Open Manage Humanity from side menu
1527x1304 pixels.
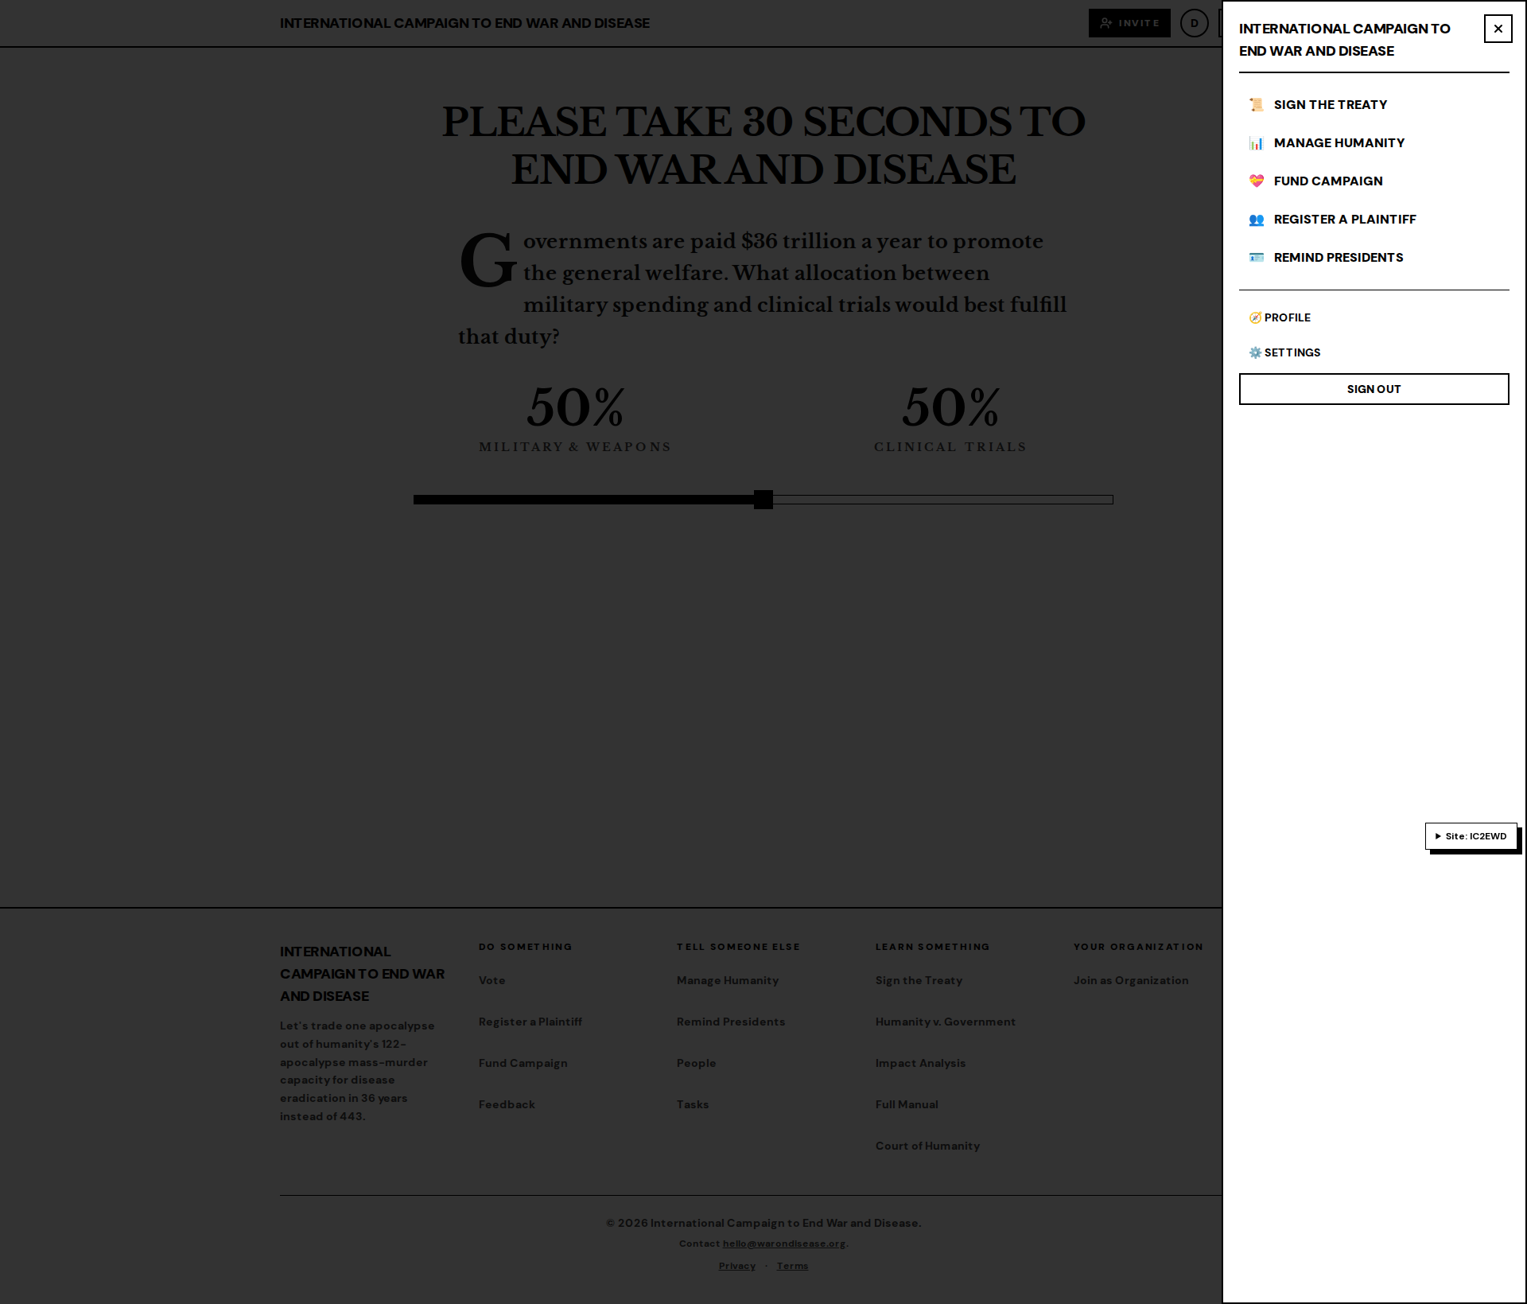coord(1374,143)
